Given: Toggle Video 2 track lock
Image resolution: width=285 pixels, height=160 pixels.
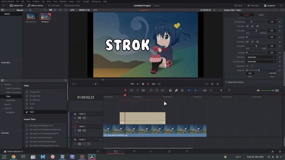Looking at the screenshot, I should pos(75,118).
